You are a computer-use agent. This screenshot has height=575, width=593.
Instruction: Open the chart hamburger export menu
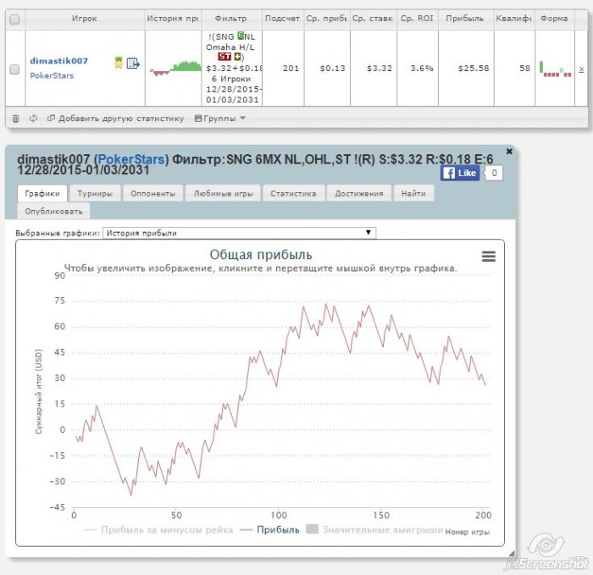click(488, 257)
